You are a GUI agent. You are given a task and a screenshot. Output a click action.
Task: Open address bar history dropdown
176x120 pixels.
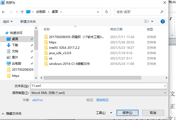pyautogui.click(x=98, y=12)
